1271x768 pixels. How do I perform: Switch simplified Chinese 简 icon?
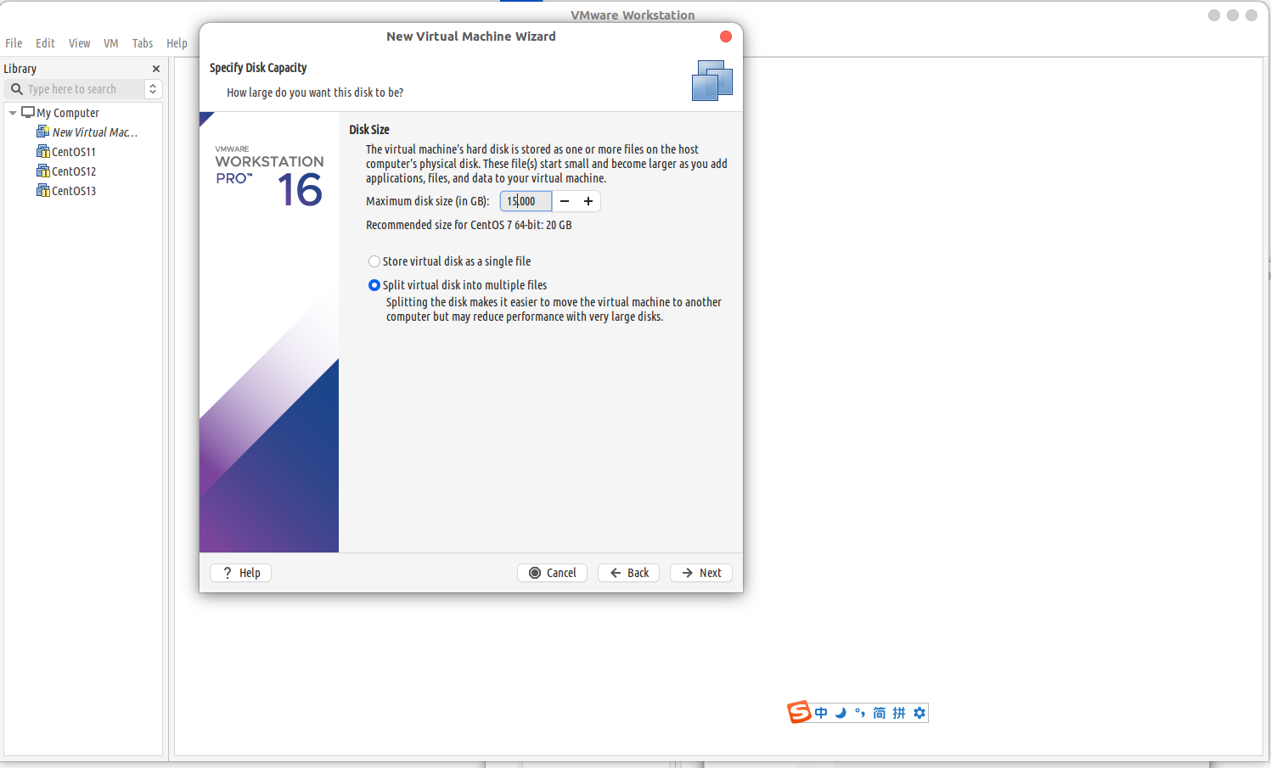[880, 713]
